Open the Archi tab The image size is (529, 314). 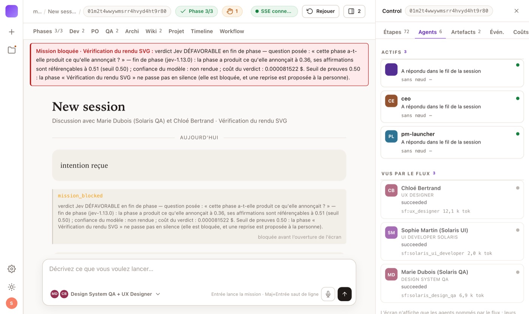(x=132, y=31)
